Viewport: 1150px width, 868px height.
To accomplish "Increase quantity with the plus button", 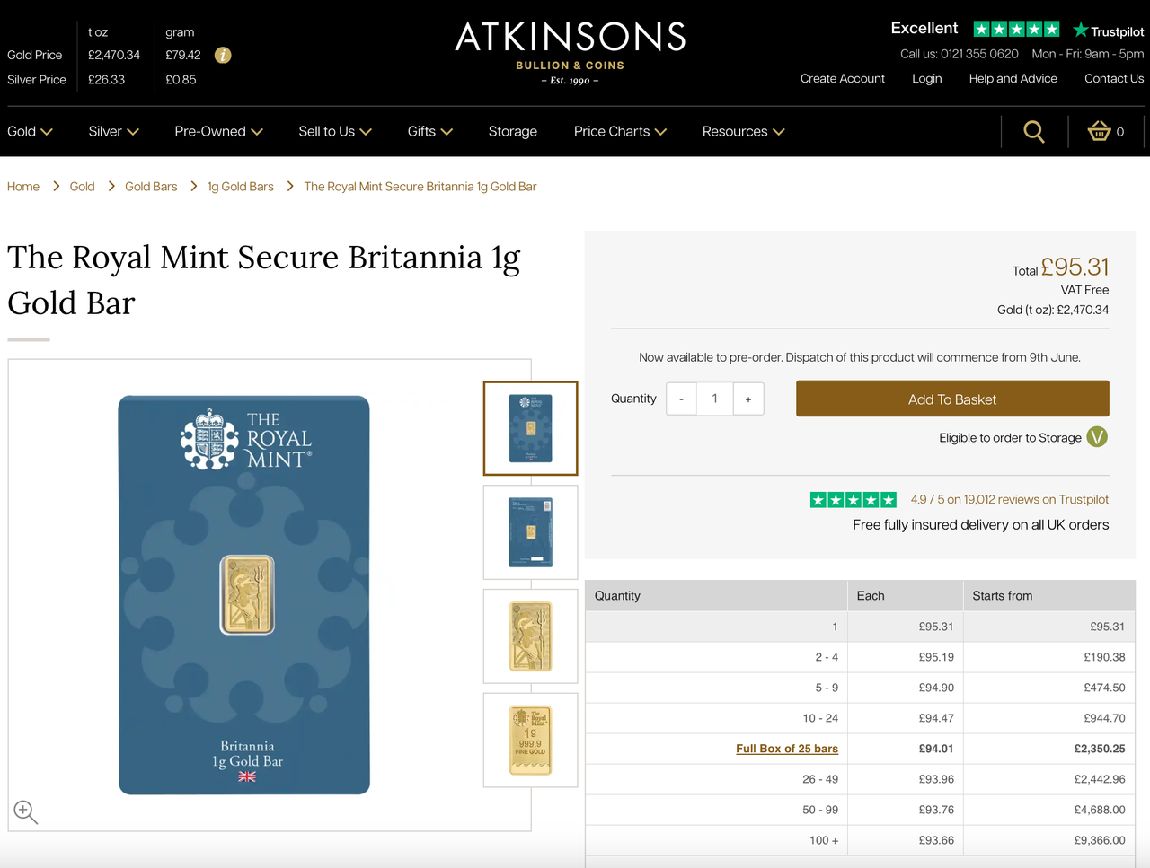I will coord(748,399).
